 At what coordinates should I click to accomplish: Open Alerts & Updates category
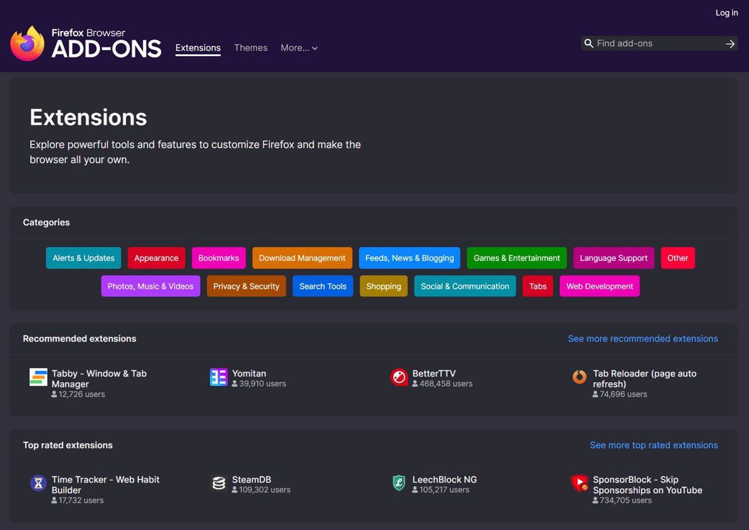click(x=84, y=258)
